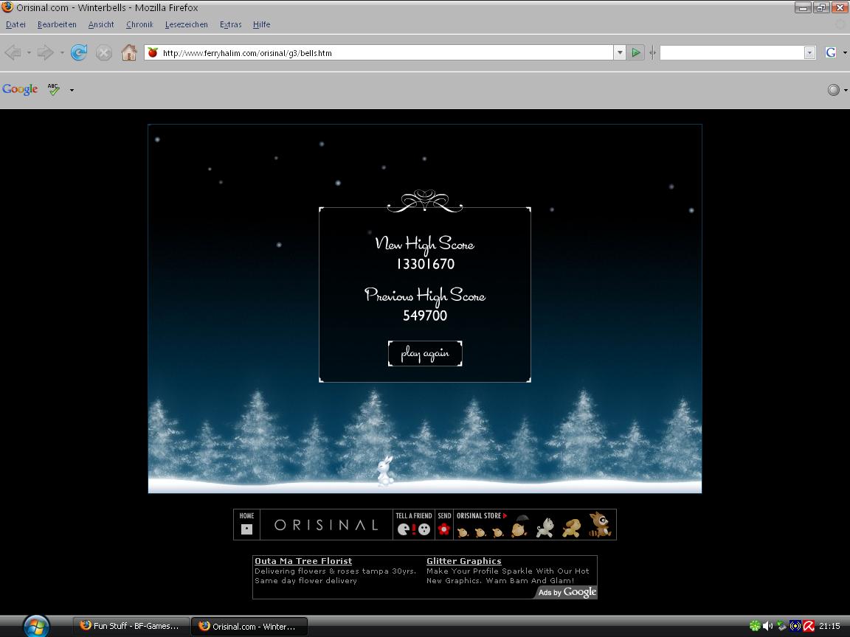Click the raccoon store icon
The image size is (850, 637).
600,524
